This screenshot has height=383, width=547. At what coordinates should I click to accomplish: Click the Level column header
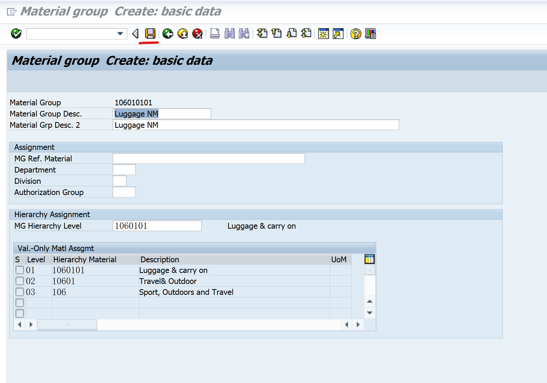pyautogui.click(x=38, y=260)
